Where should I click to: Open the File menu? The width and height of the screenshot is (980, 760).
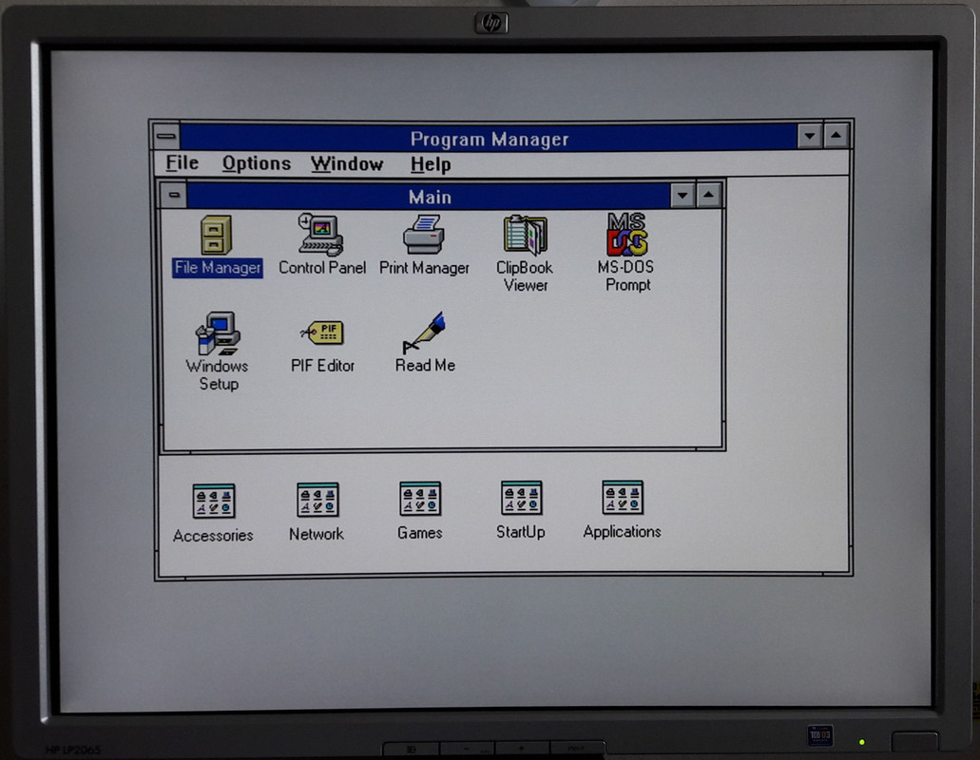click(x=182, y=163)
